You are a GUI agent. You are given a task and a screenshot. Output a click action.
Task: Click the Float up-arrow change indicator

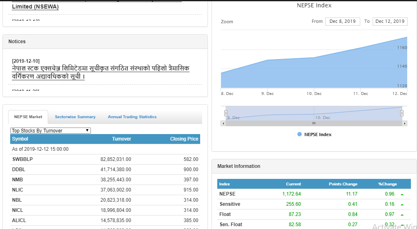click(x=402, y=215)
